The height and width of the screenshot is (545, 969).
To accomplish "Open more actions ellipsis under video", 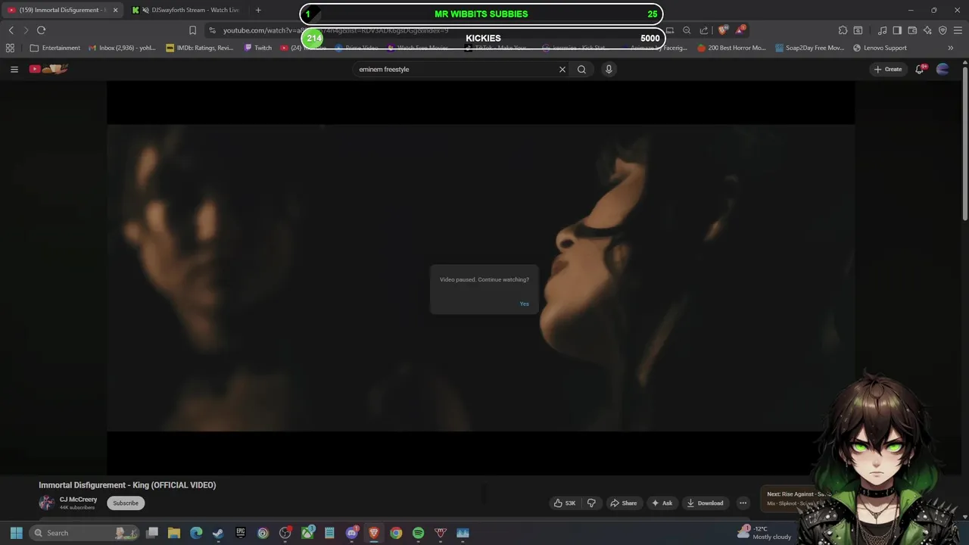I will 743,503.
